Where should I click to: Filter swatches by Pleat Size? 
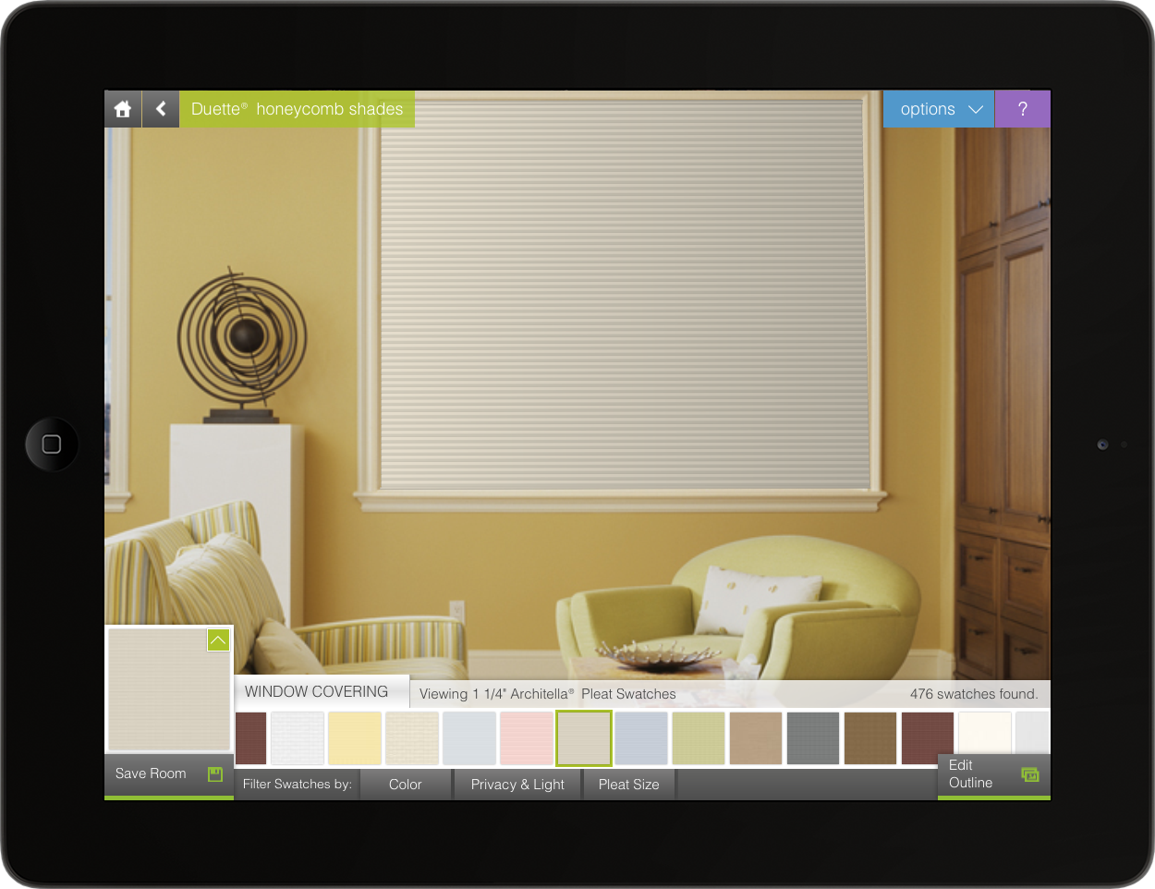point(629,785)
